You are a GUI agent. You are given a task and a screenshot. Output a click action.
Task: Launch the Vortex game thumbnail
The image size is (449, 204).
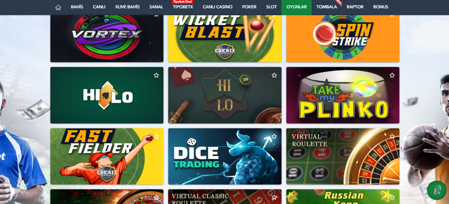pos(107,38)
